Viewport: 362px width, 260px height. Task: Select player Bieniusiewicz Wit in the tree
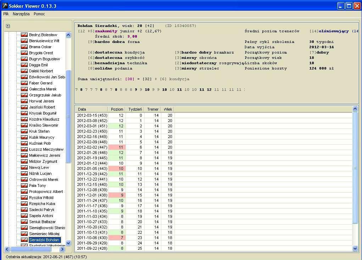point(44,41)
